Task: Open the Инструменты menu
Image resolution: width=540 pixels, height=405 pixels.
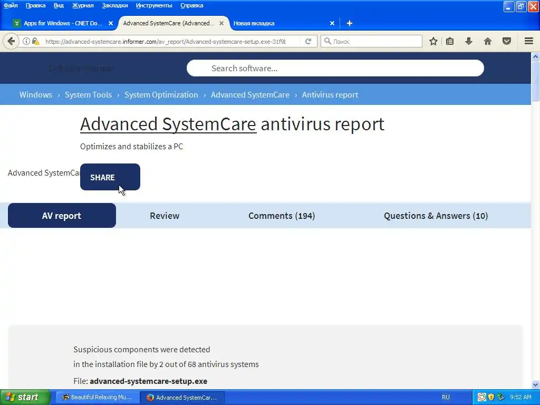Action: click(x=154, y=5)
